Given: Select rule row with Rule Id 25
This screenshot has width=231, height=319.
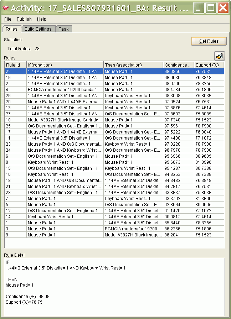Looking at the screenshot, I should pos(114,126).
